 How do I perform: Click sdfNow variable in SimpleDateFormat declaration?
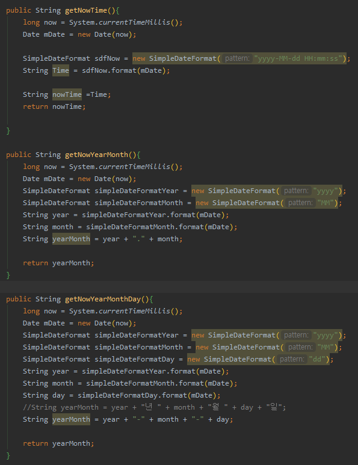click(107, 58)
